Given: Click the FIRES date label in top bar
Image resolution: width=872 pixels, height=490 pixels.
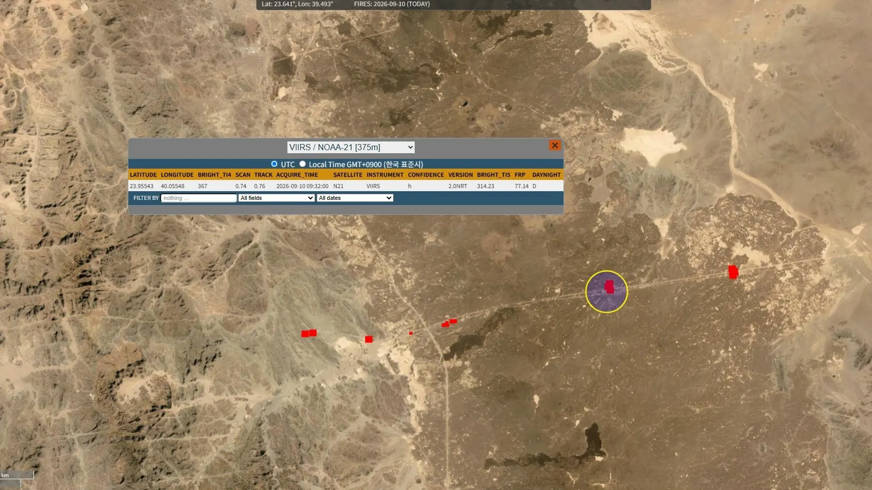Looking at the screenshot, I should tap(392, 4).
